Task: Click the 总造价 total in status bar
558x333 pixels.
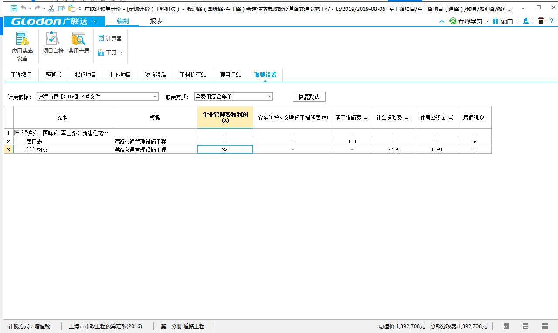Action: 401,326
